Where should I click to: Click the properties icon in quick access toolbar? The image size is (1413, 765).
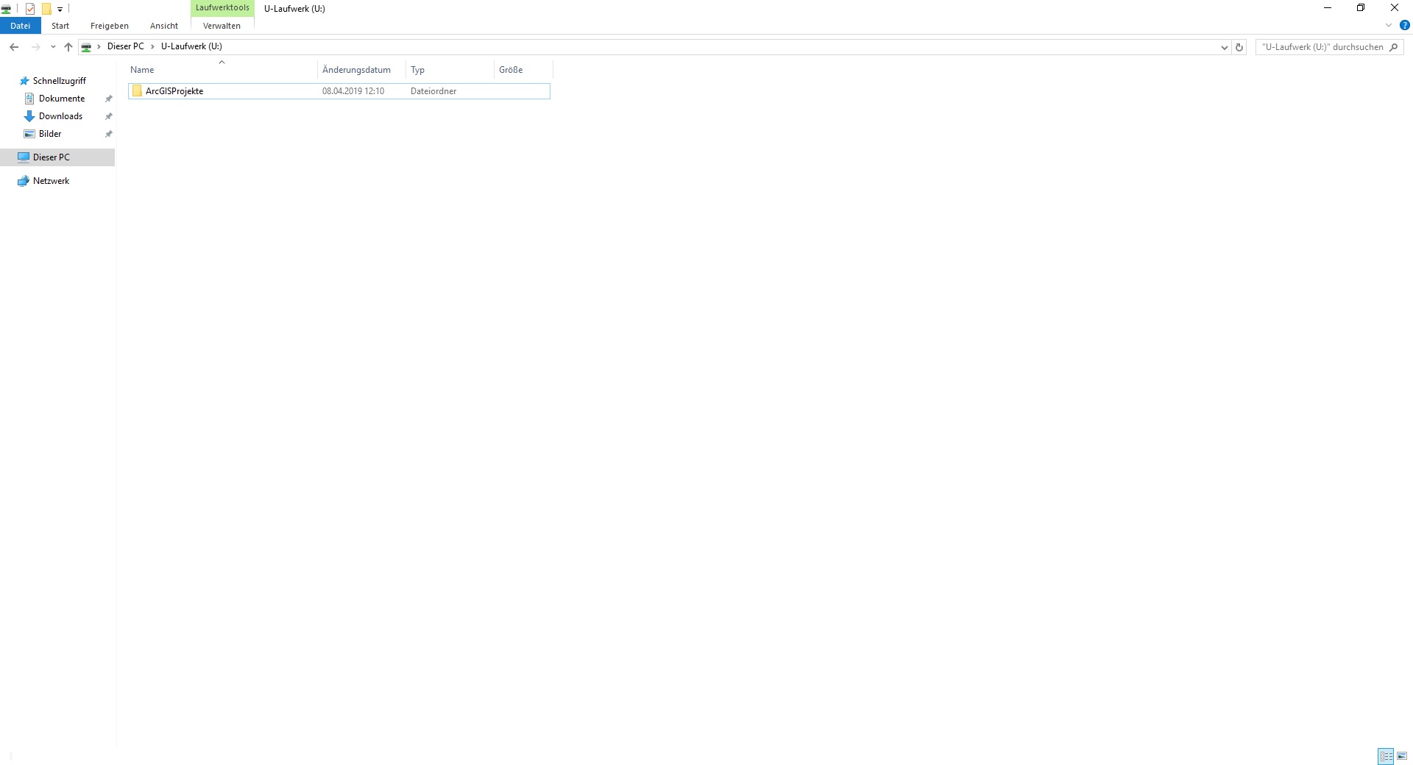[30, 9]
